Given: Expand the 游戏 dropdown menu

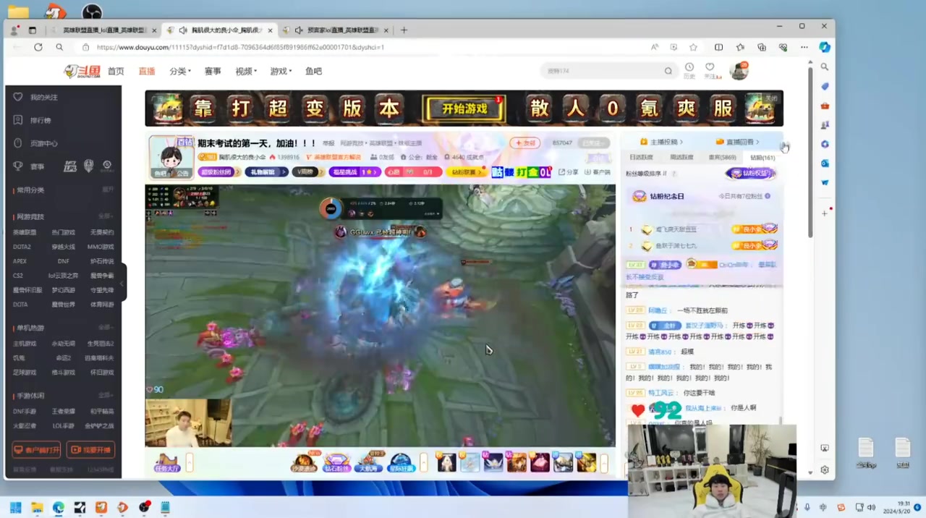Looking at the screenshot, I should click(281, 72).
